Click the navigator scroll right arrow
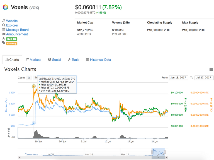 (167, 157)
